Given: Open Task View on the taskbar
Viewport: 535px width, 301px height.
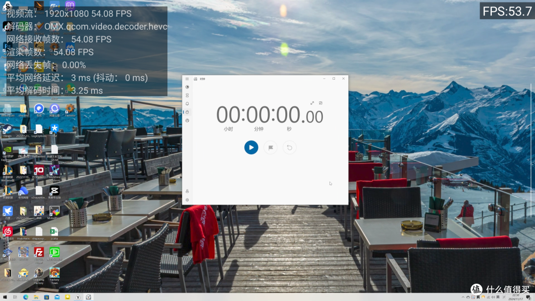Looking at the screenshot, I should [x=15, y=297].
